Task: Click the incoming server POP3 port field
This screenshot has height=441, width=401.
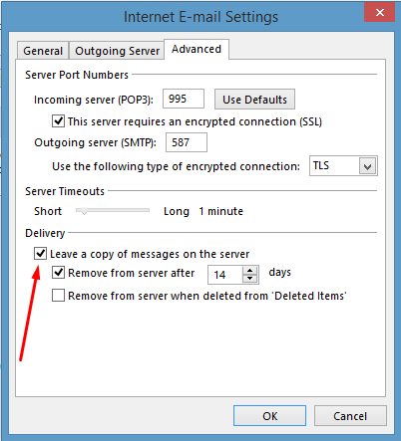Action: 184,99
